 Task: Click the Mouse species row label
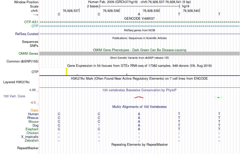coord(33,122)
